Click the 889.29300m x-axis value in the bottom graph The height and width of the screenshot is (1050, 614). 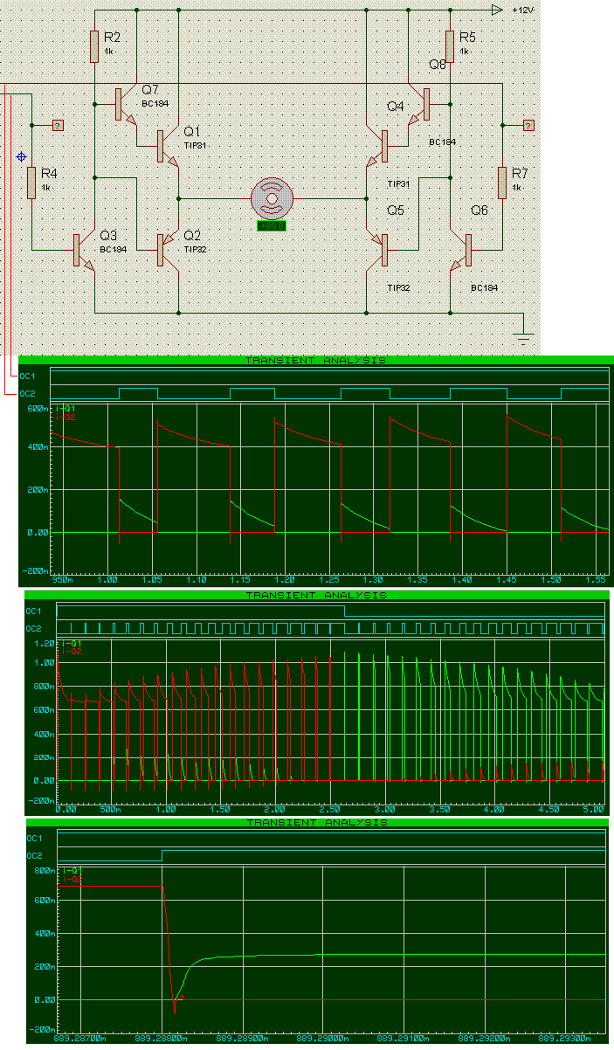(x=567, y=1038)
